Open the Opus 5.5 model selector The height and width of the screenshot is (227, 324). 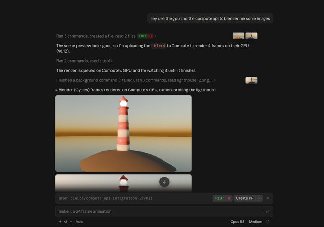point(237,222)
